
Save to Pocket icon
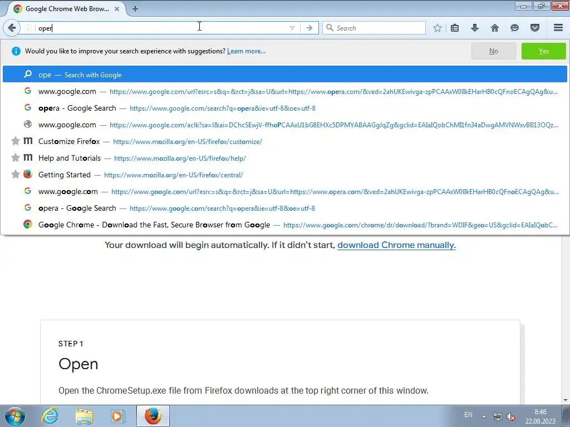point(534,28)
